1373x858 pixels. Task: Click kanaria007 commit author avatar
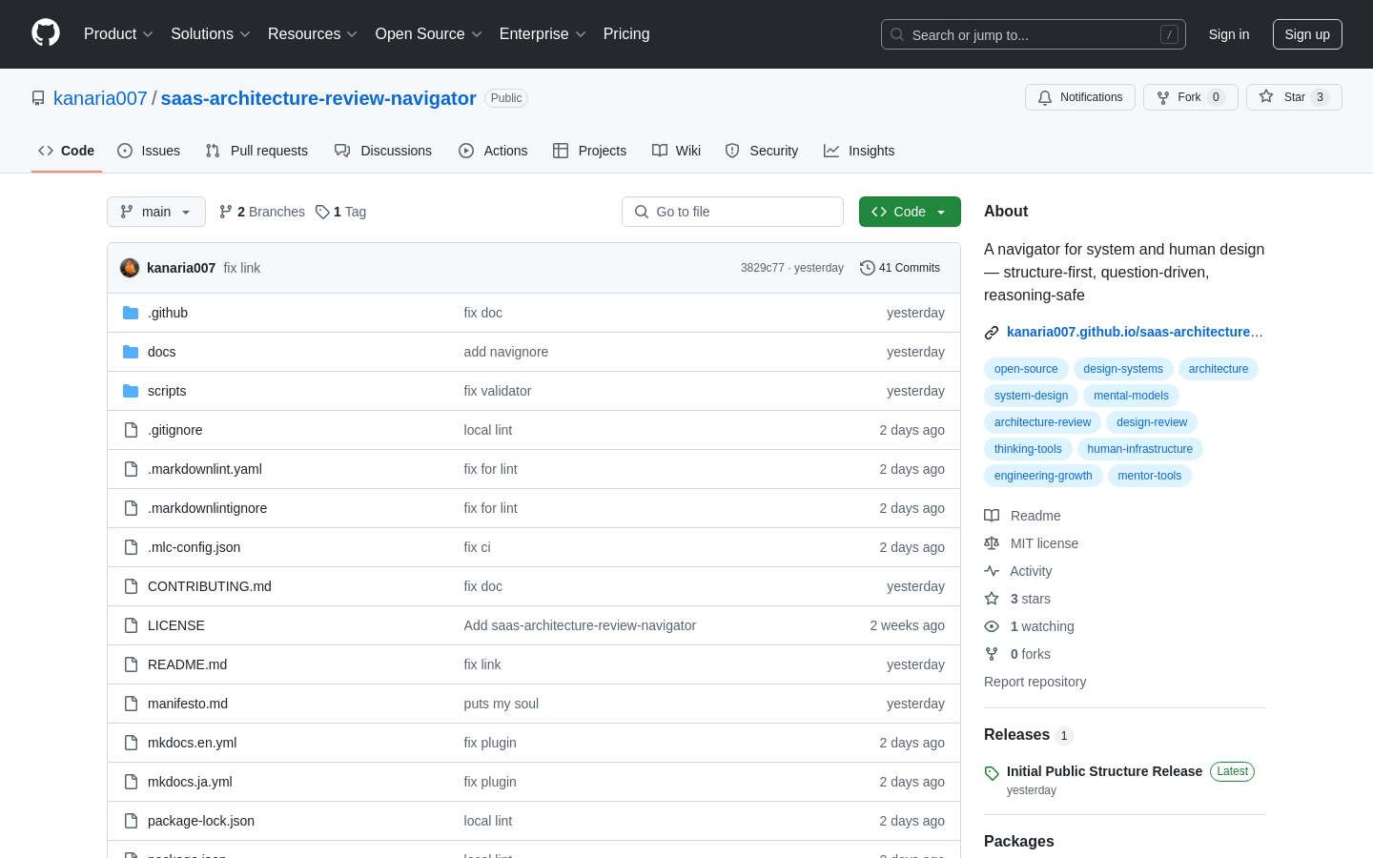[130, 268]
